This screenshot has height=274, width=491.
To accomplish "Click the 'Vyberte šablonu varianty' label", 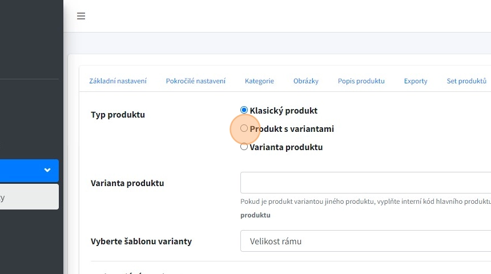I will click(x=141, y=241).
